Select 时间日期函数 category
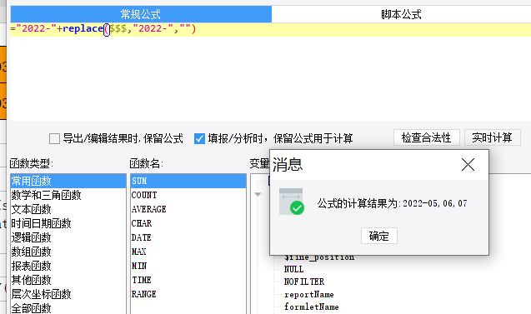 (x=68, y=224)
